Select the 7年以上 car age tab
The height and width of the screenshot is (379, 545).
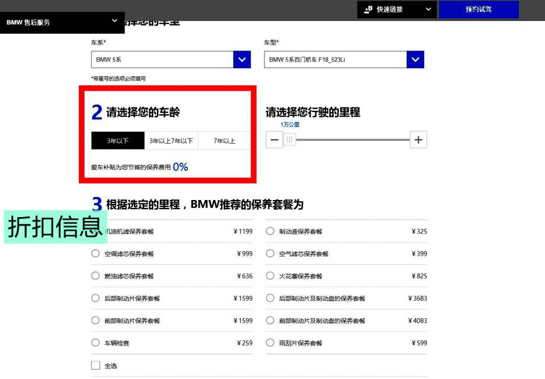click(224, 140)
